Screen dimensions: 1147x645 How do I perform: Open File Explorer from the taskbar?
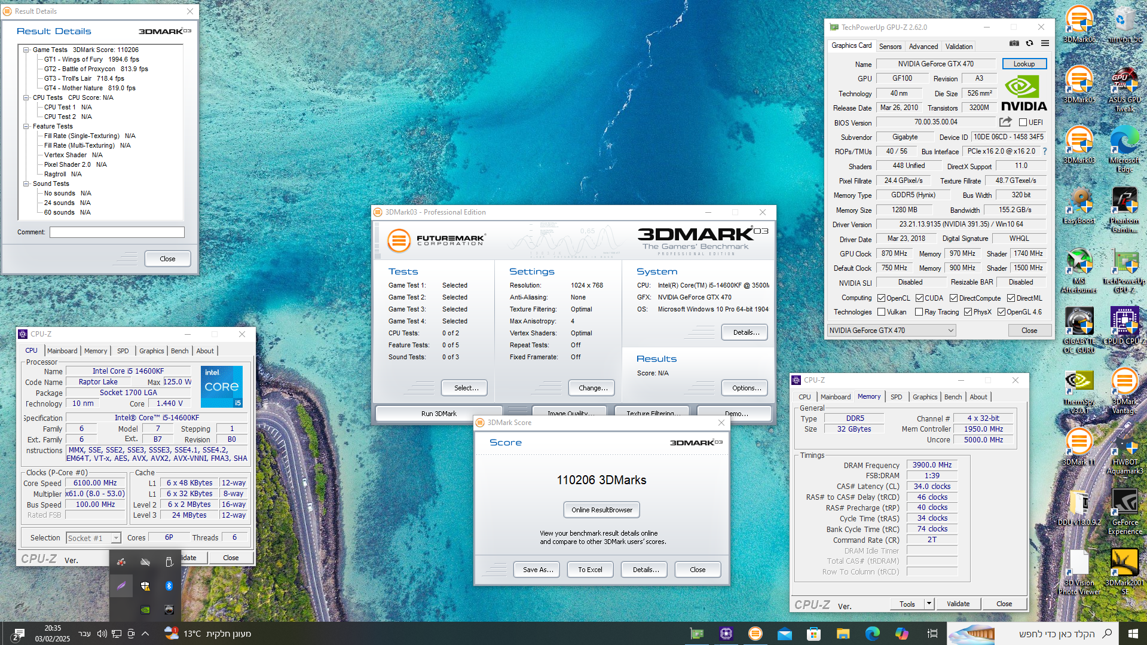[843, 634]
